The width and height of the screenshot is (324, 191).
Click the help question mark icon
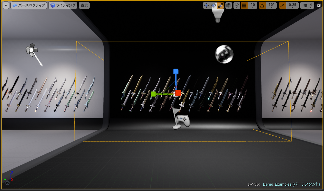(7, 183)
